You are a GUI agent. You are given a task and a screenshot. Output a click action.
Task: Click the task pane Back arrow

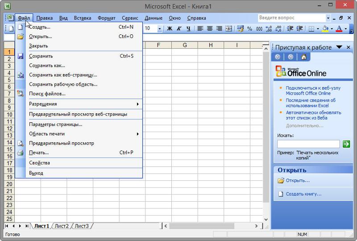[277, 57]
